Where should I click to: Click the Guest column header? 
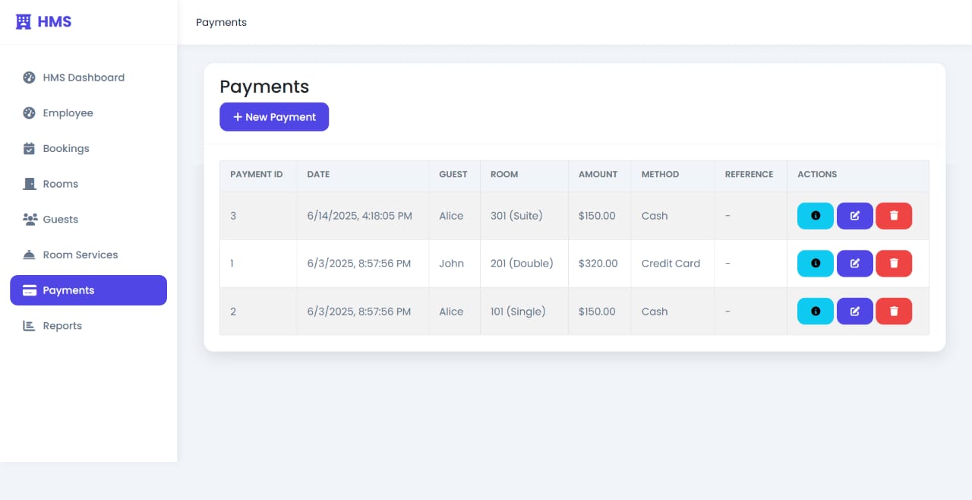tap(453, 174)
